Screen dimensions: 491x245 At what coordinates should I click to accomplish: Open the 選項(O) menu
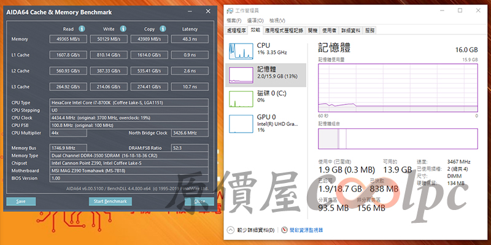click(255, 21)
